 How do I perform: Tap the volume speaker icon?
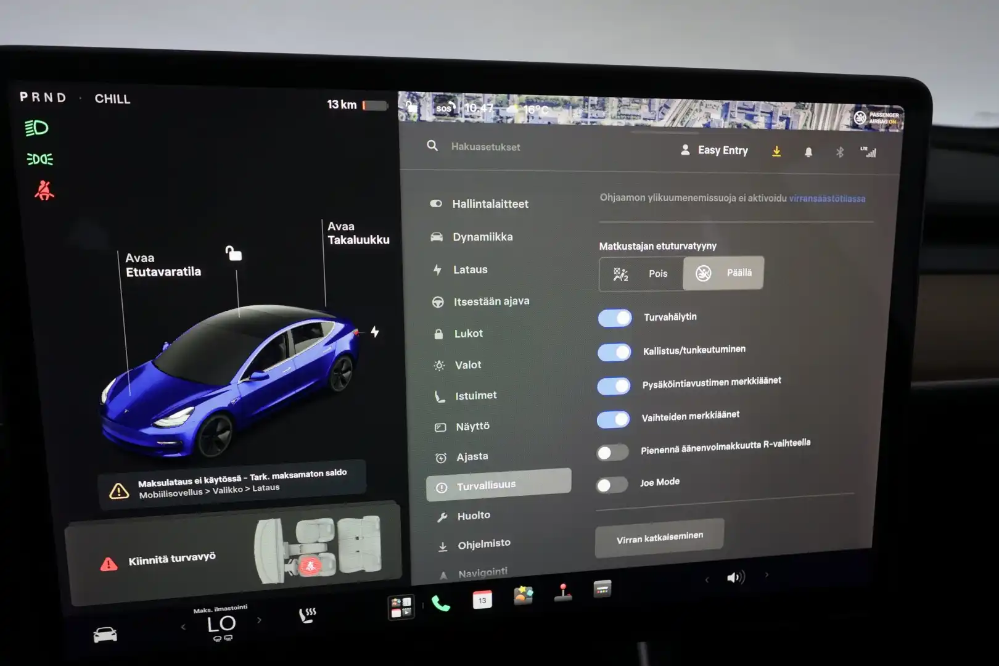pos(736,578)
